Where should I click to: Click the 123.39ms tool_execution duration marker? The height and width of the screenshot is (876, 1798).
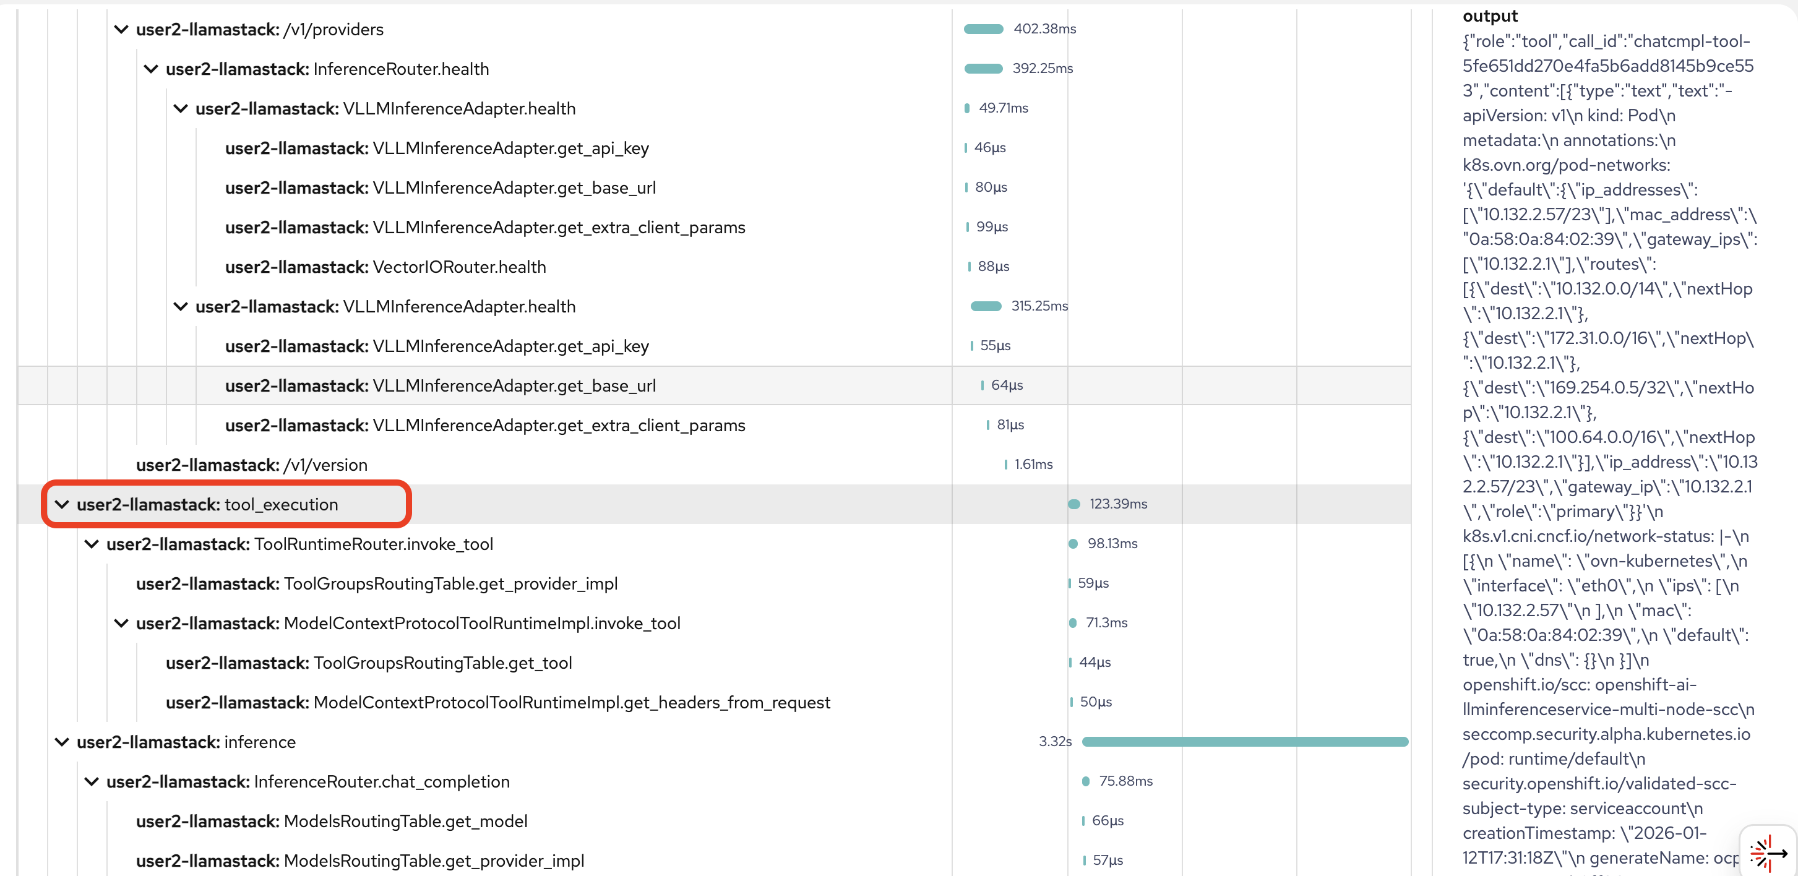[1074, 505]
